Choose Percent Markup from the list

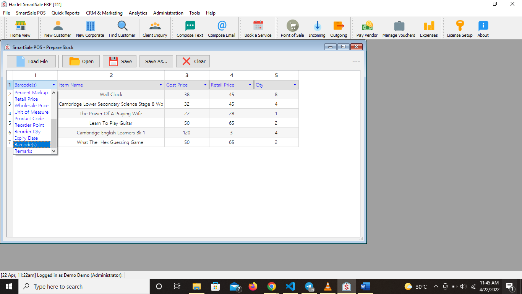pos(32,92)
